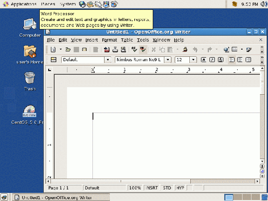Viewport: 268px width, 201px height.
Task: Open the Applications menu in top panel
Action: (x=23, y=4)
